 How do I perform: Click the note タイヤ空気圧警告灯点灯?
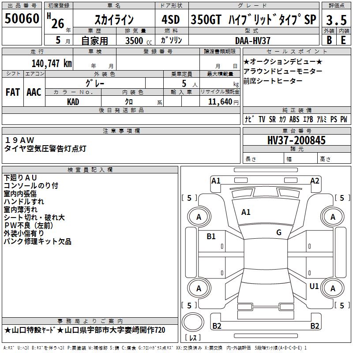point(45,149)
